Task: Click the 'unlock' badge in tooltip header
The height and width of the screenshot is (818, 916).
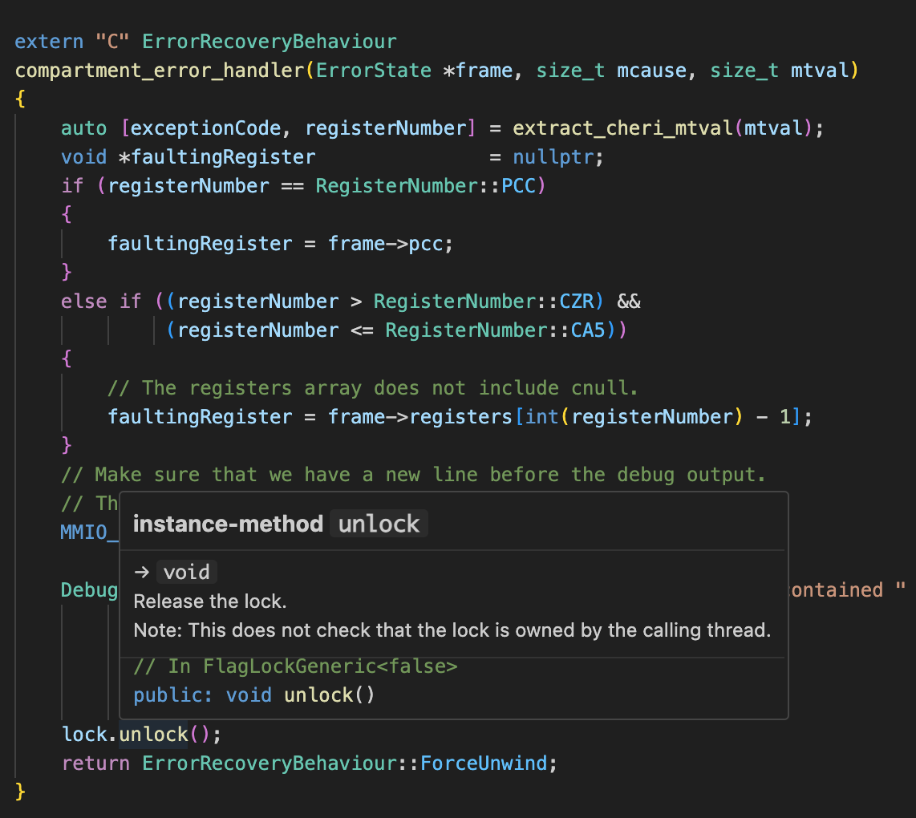Action: point(379,524)
